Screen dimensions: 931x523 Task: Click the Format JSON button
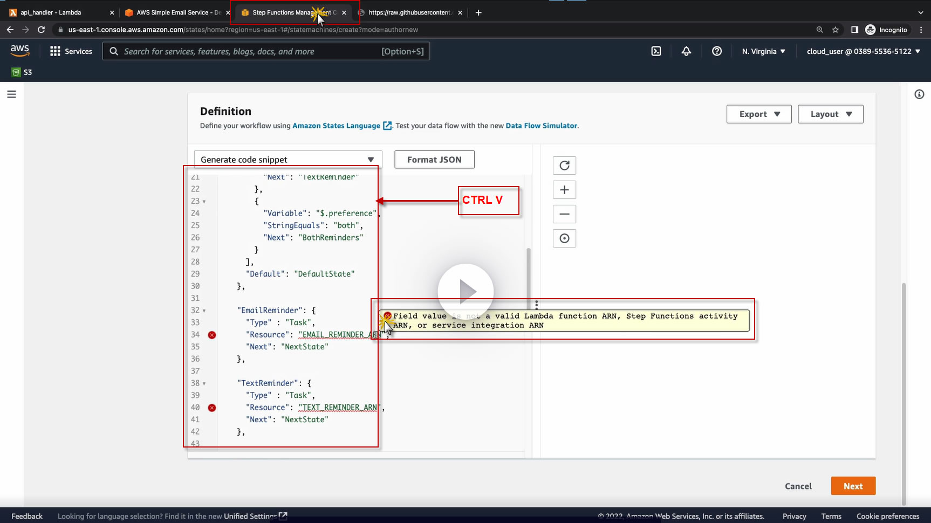coord(434,160)
